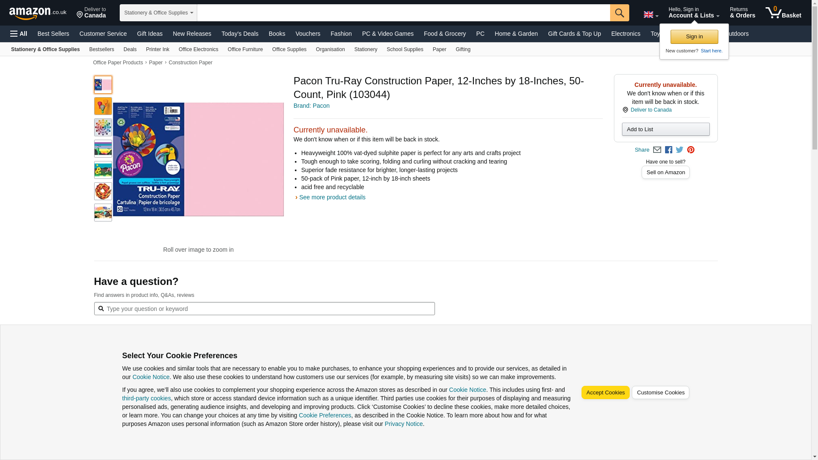
Task: Expand Stationery & Office Supplies search dropdown
Action: click(158, 13)
